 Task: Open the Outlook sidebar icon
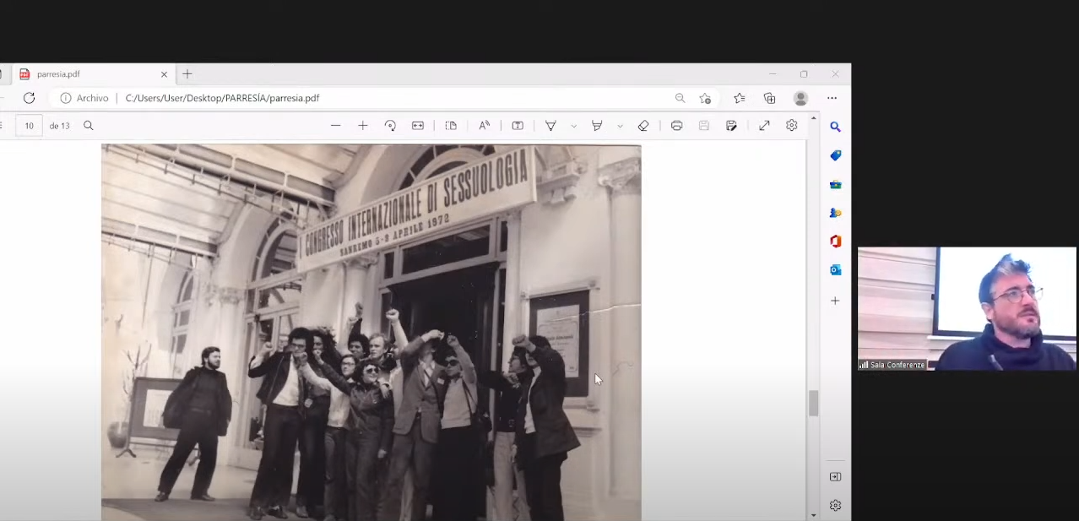(x=835, y=270)
